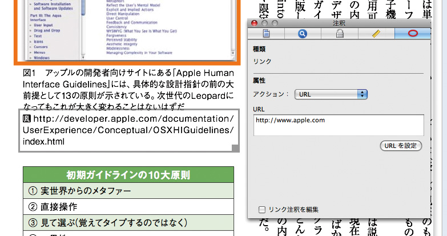The width and height of the screenshot is (447, 236).
Task: Open the Forgiveness link
Action: [116, 35]
